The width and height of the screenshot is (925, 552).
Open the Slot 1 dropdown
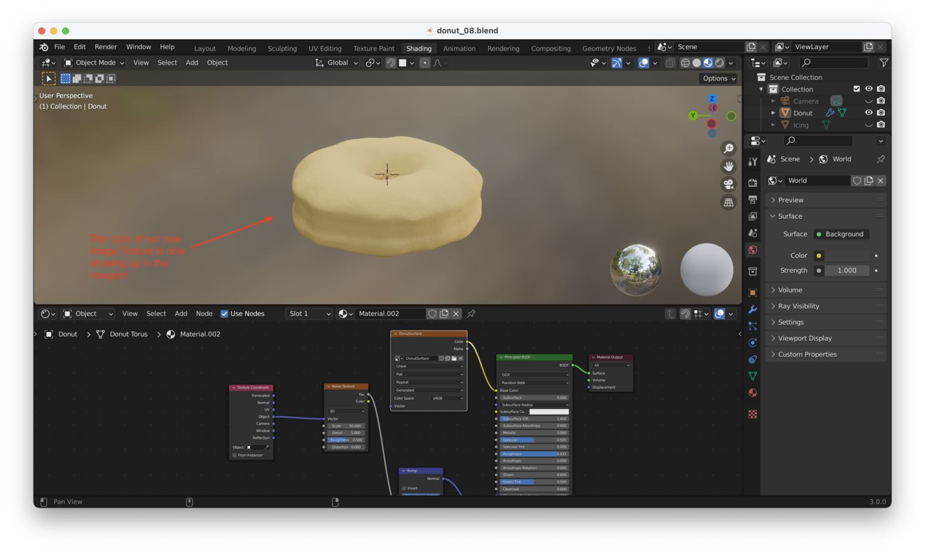[309, 313]
